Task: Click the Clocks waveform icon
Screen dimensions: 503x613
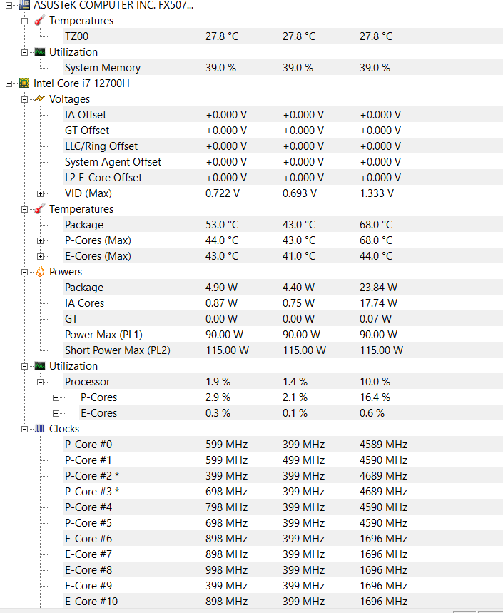Action: click(x=40, y=429)
